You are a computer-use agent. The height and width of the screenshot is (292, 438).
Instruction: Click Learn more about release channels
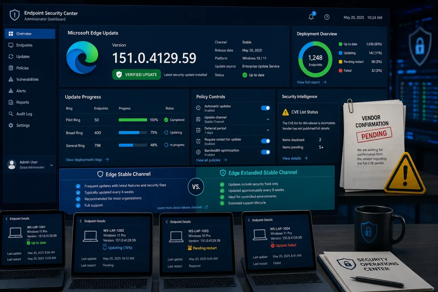[x=182, y=207]
